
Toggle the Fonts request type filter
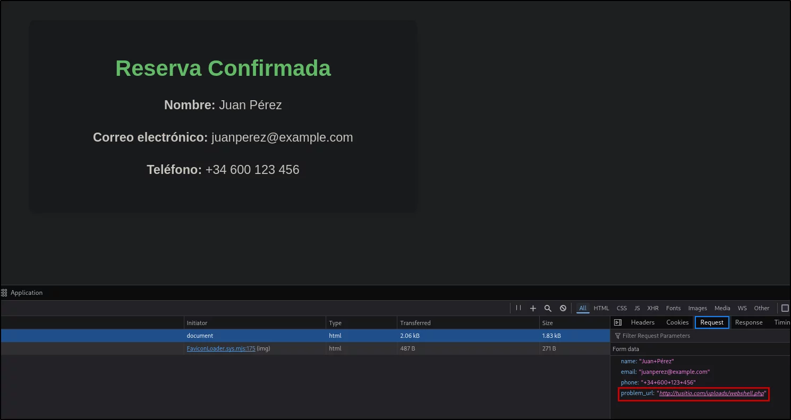click(x=673, y=308)
